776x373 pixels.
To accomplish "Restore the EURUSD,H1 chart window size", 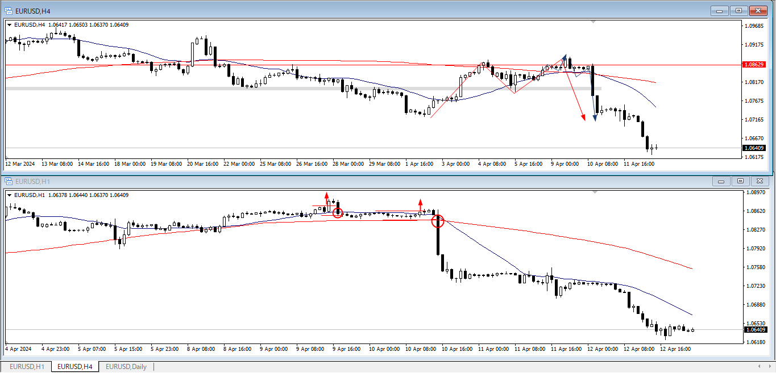I will pyautogui.click(x=740, y=181).
